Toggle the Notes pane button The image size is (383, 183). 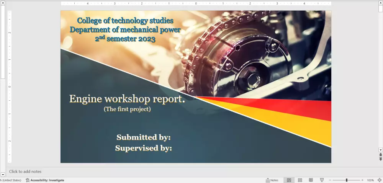(272, 180)
